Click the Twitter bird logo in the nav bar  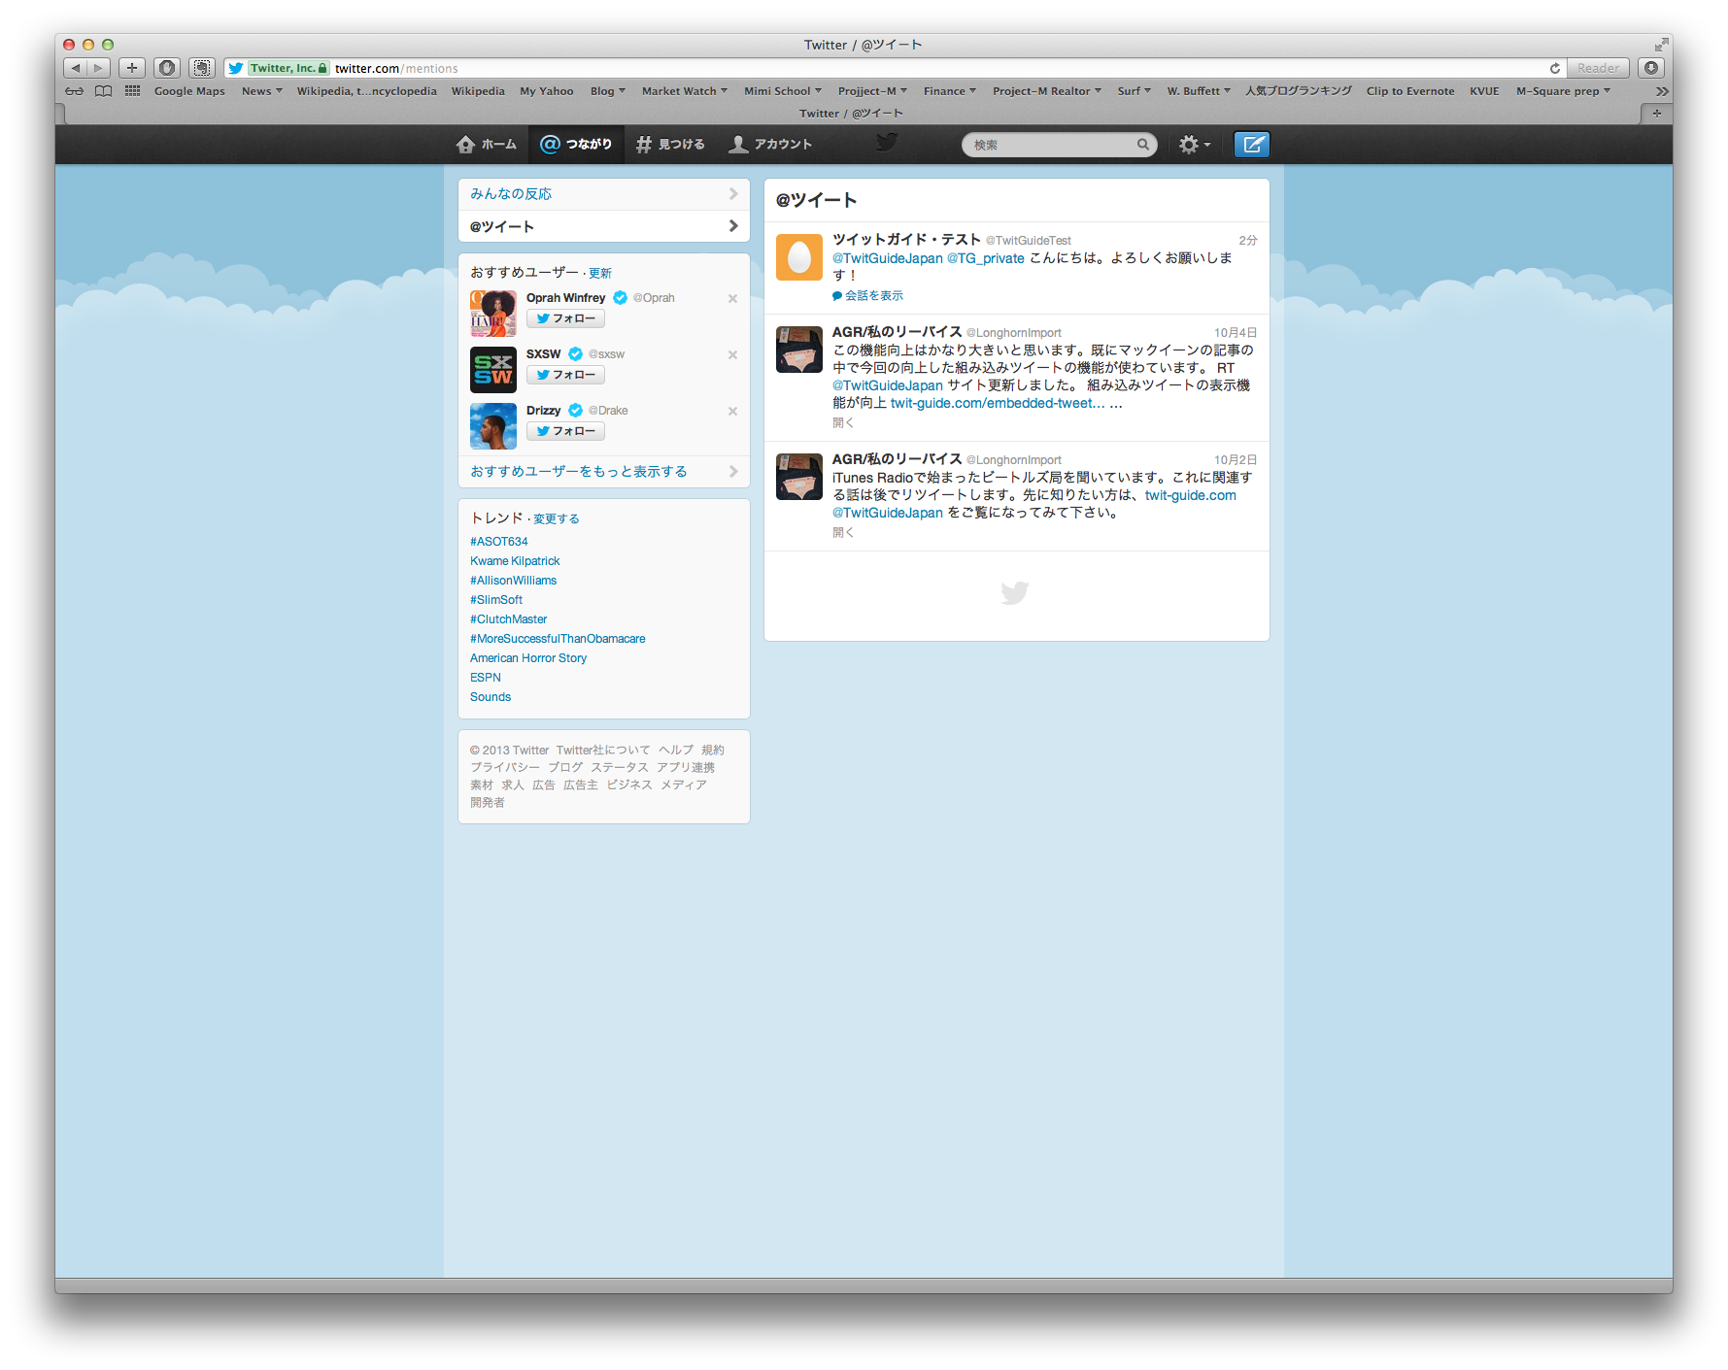click(x=887, y=143)
